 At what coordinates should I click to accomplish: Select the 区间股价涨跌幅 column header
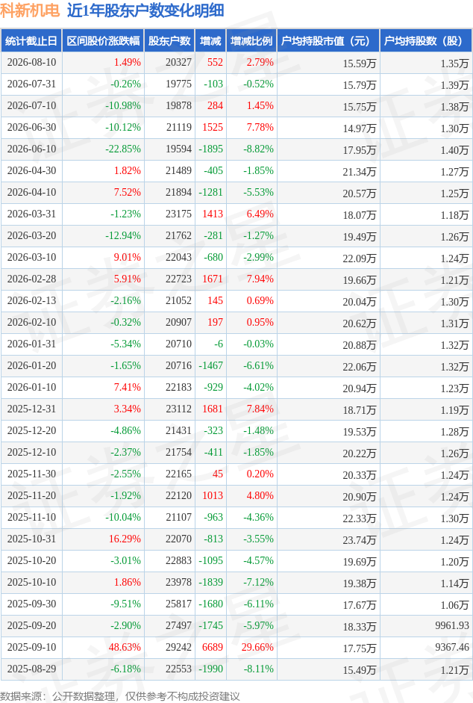coord(103,41)
